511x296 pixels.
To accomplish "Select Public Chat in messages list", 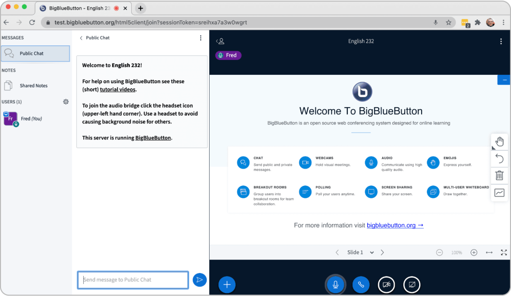I will pos(35,53).
